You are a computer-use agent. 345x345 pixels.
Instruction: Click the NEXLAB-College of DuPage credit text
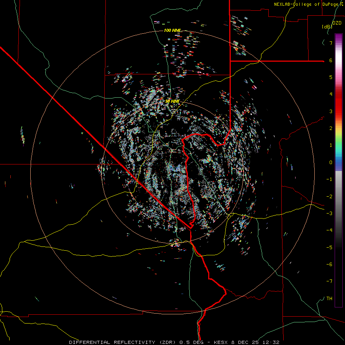(x=308, y=4)
